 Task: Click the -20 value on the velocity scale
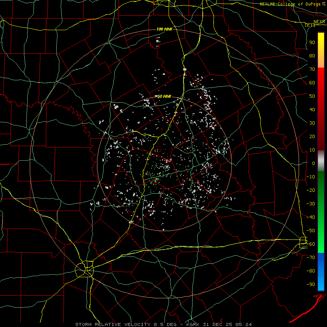tap(311, 190)
